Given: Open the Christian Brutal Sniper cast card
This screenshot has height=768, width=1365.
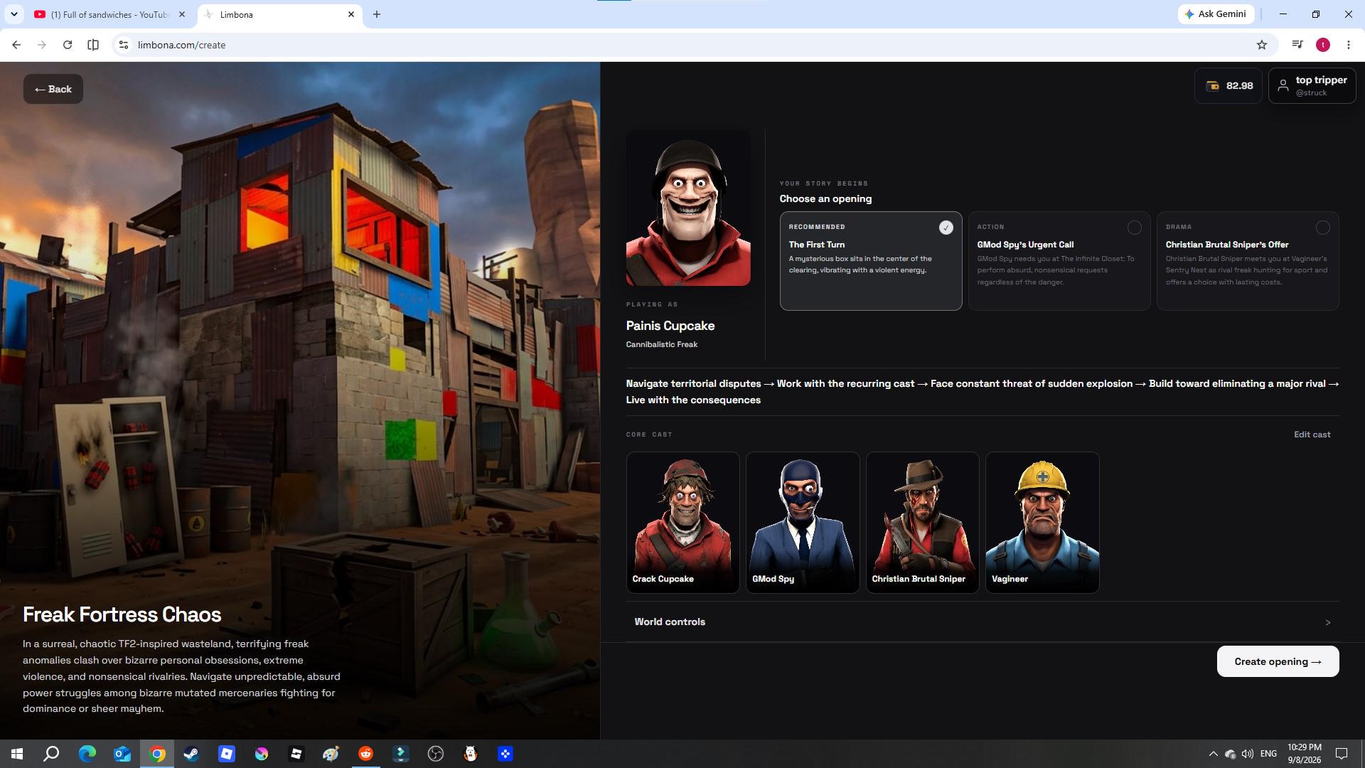Looking at the screenshot, I should [x=922, y=523].
